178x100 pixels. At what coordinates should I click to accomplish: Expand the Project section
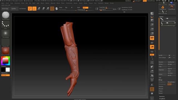(161, 91)
